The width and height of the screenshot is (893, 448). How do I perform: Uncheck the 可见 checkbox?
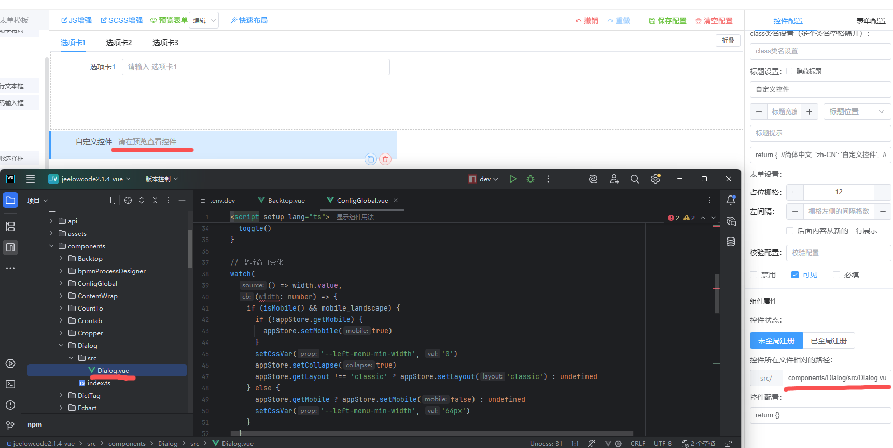pos(795,275)
